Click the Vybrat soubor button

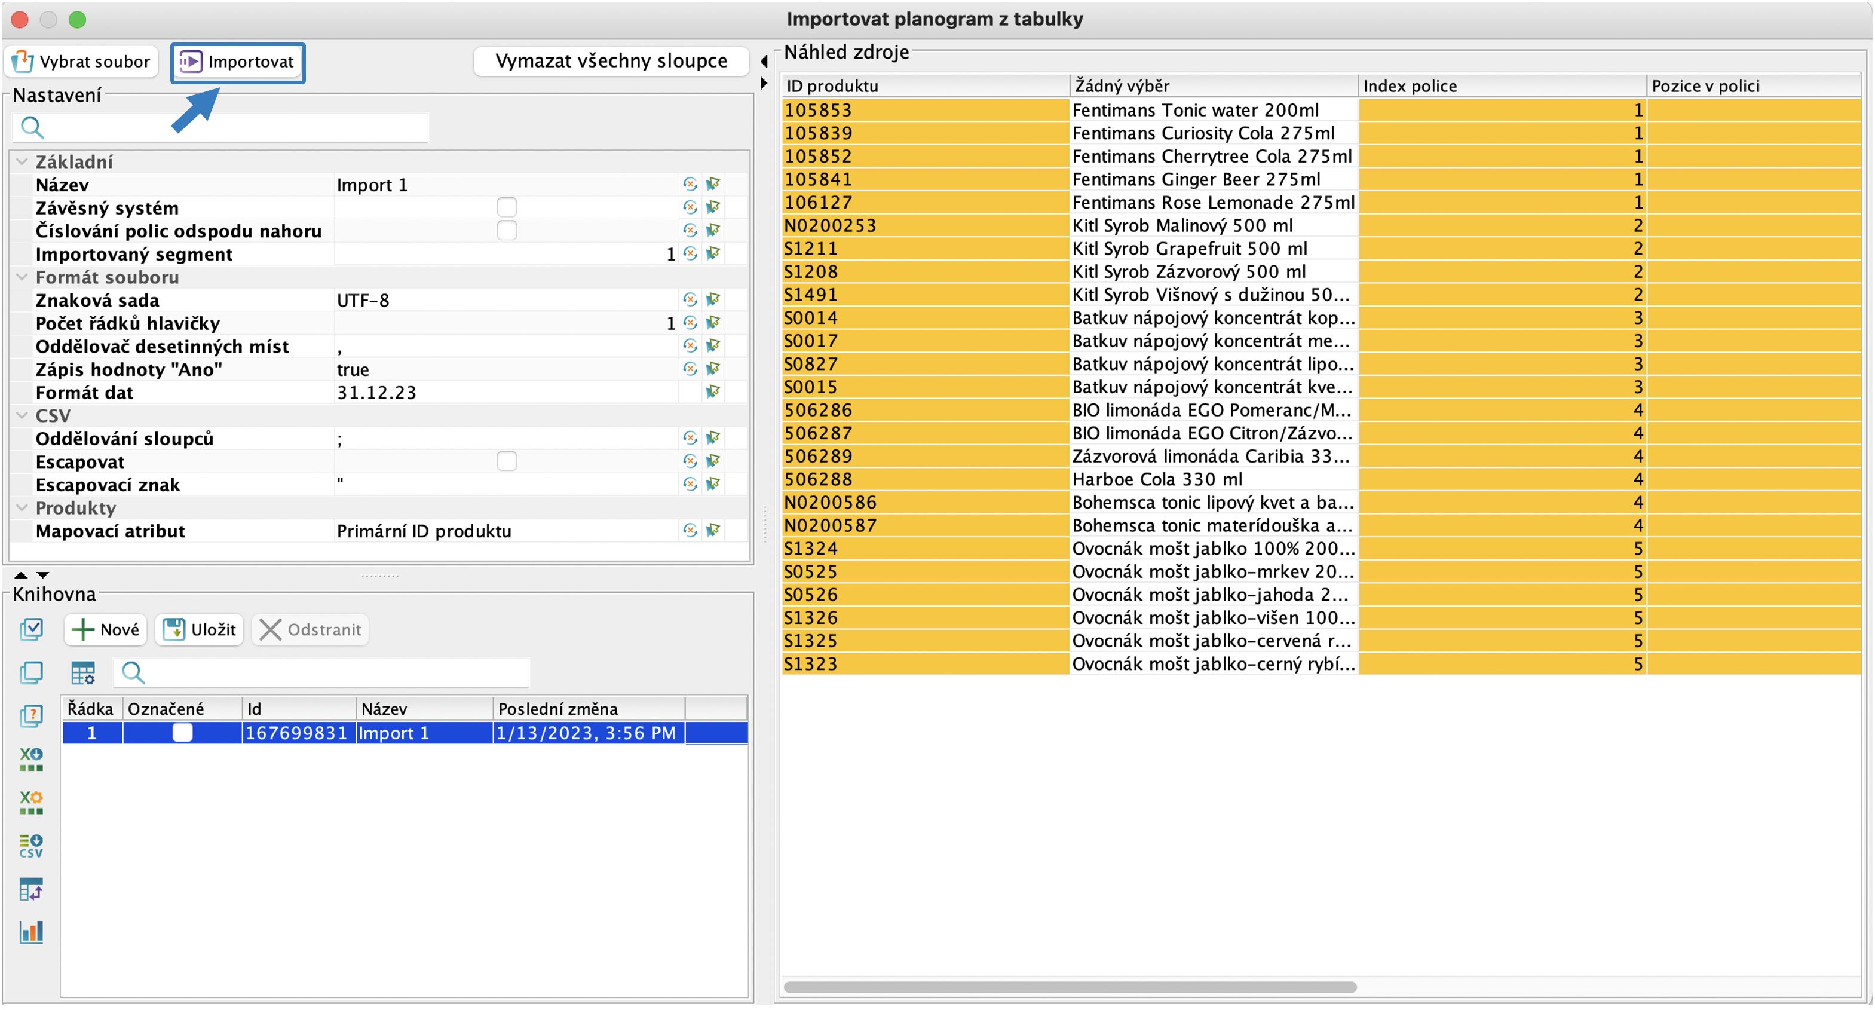[x=81, y=61]
